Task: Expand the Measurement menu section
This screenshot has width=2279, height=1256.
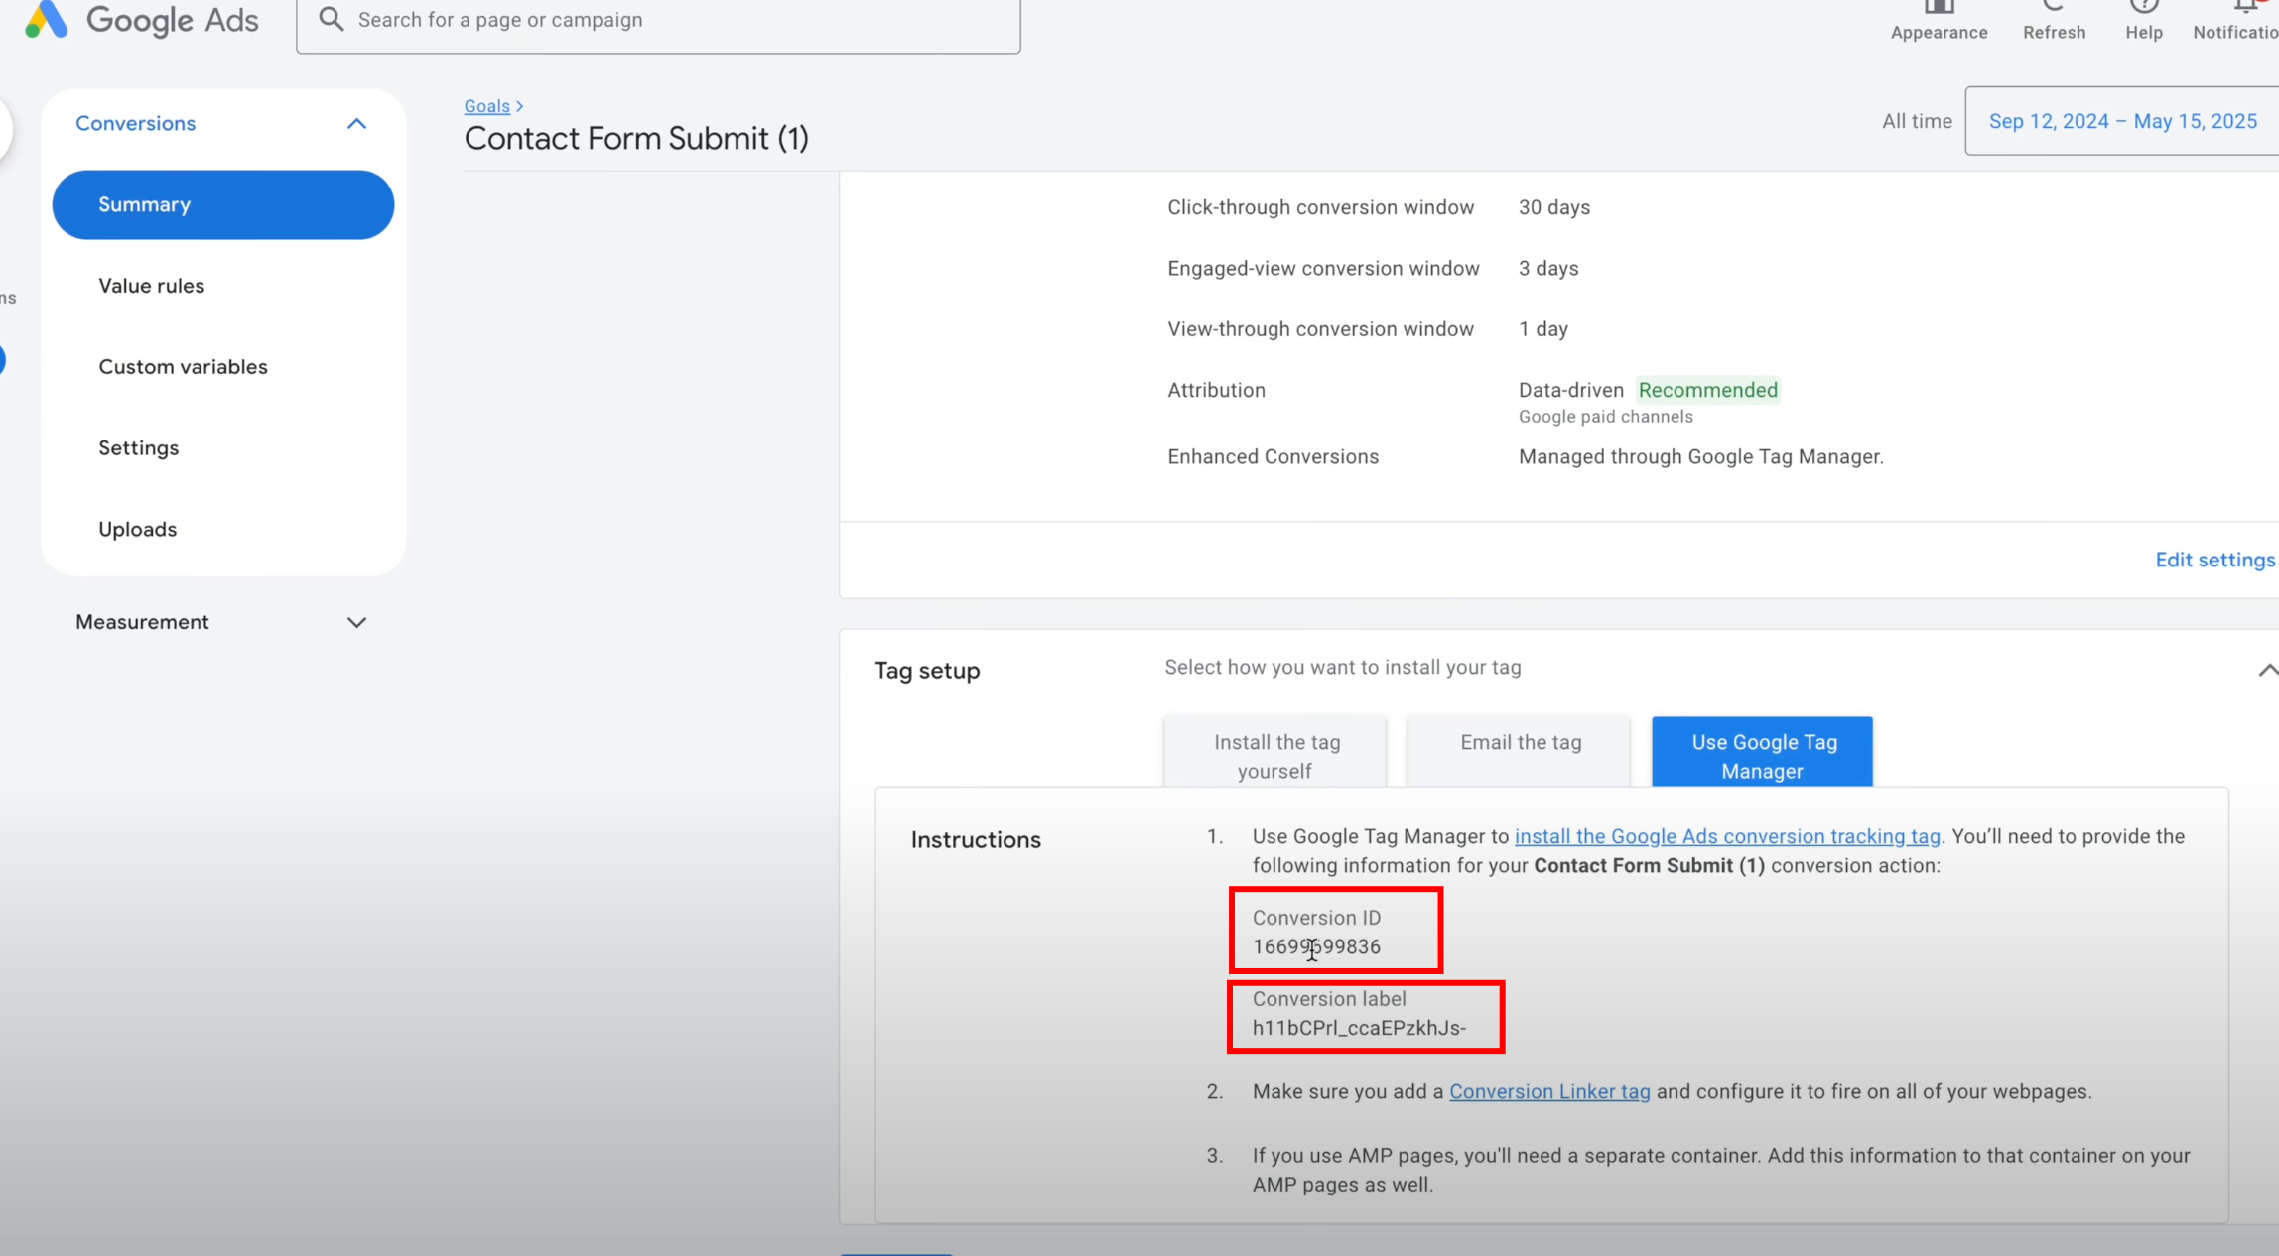Action: point(356,622)
